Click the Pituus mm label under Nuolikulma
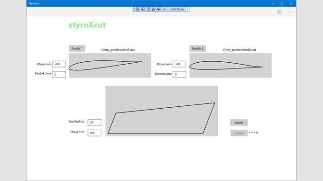The height and width of the screenshot is (181, 323). pyautogui.click(x=76, y=132)
